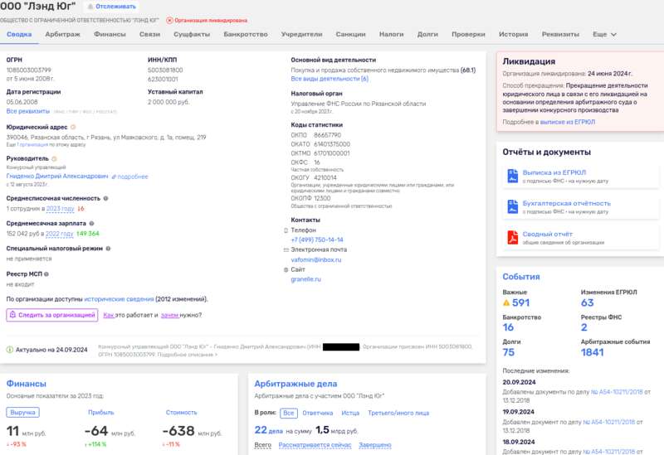This screenshot has width=664, height=455.
Task: Click the phone number +7 (499) 750-14-14
Action: 317,240
